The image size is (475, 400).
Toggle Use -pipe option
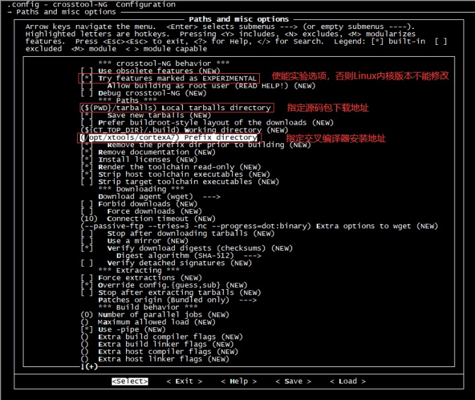(x=123, y=329)
